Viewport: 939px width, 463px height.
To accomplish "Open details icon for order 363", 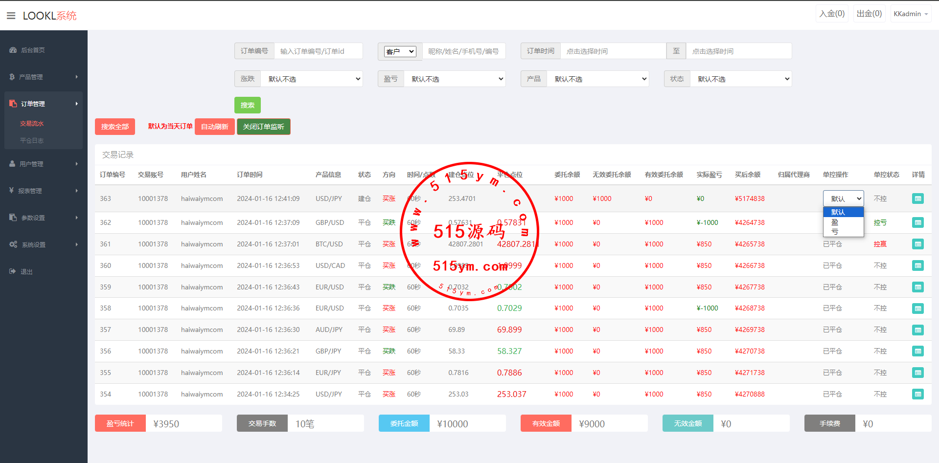I will point(917,198).
